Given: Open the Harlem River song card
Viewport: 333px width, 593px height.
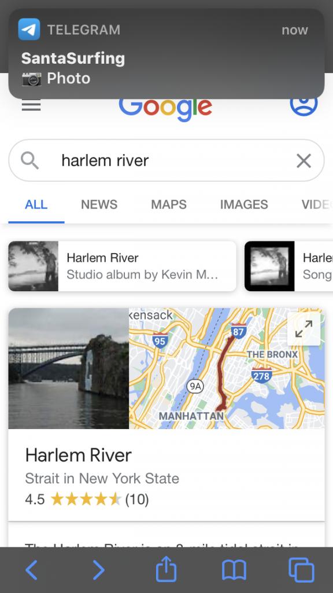Looking at the screenshot, I should 289,266.
